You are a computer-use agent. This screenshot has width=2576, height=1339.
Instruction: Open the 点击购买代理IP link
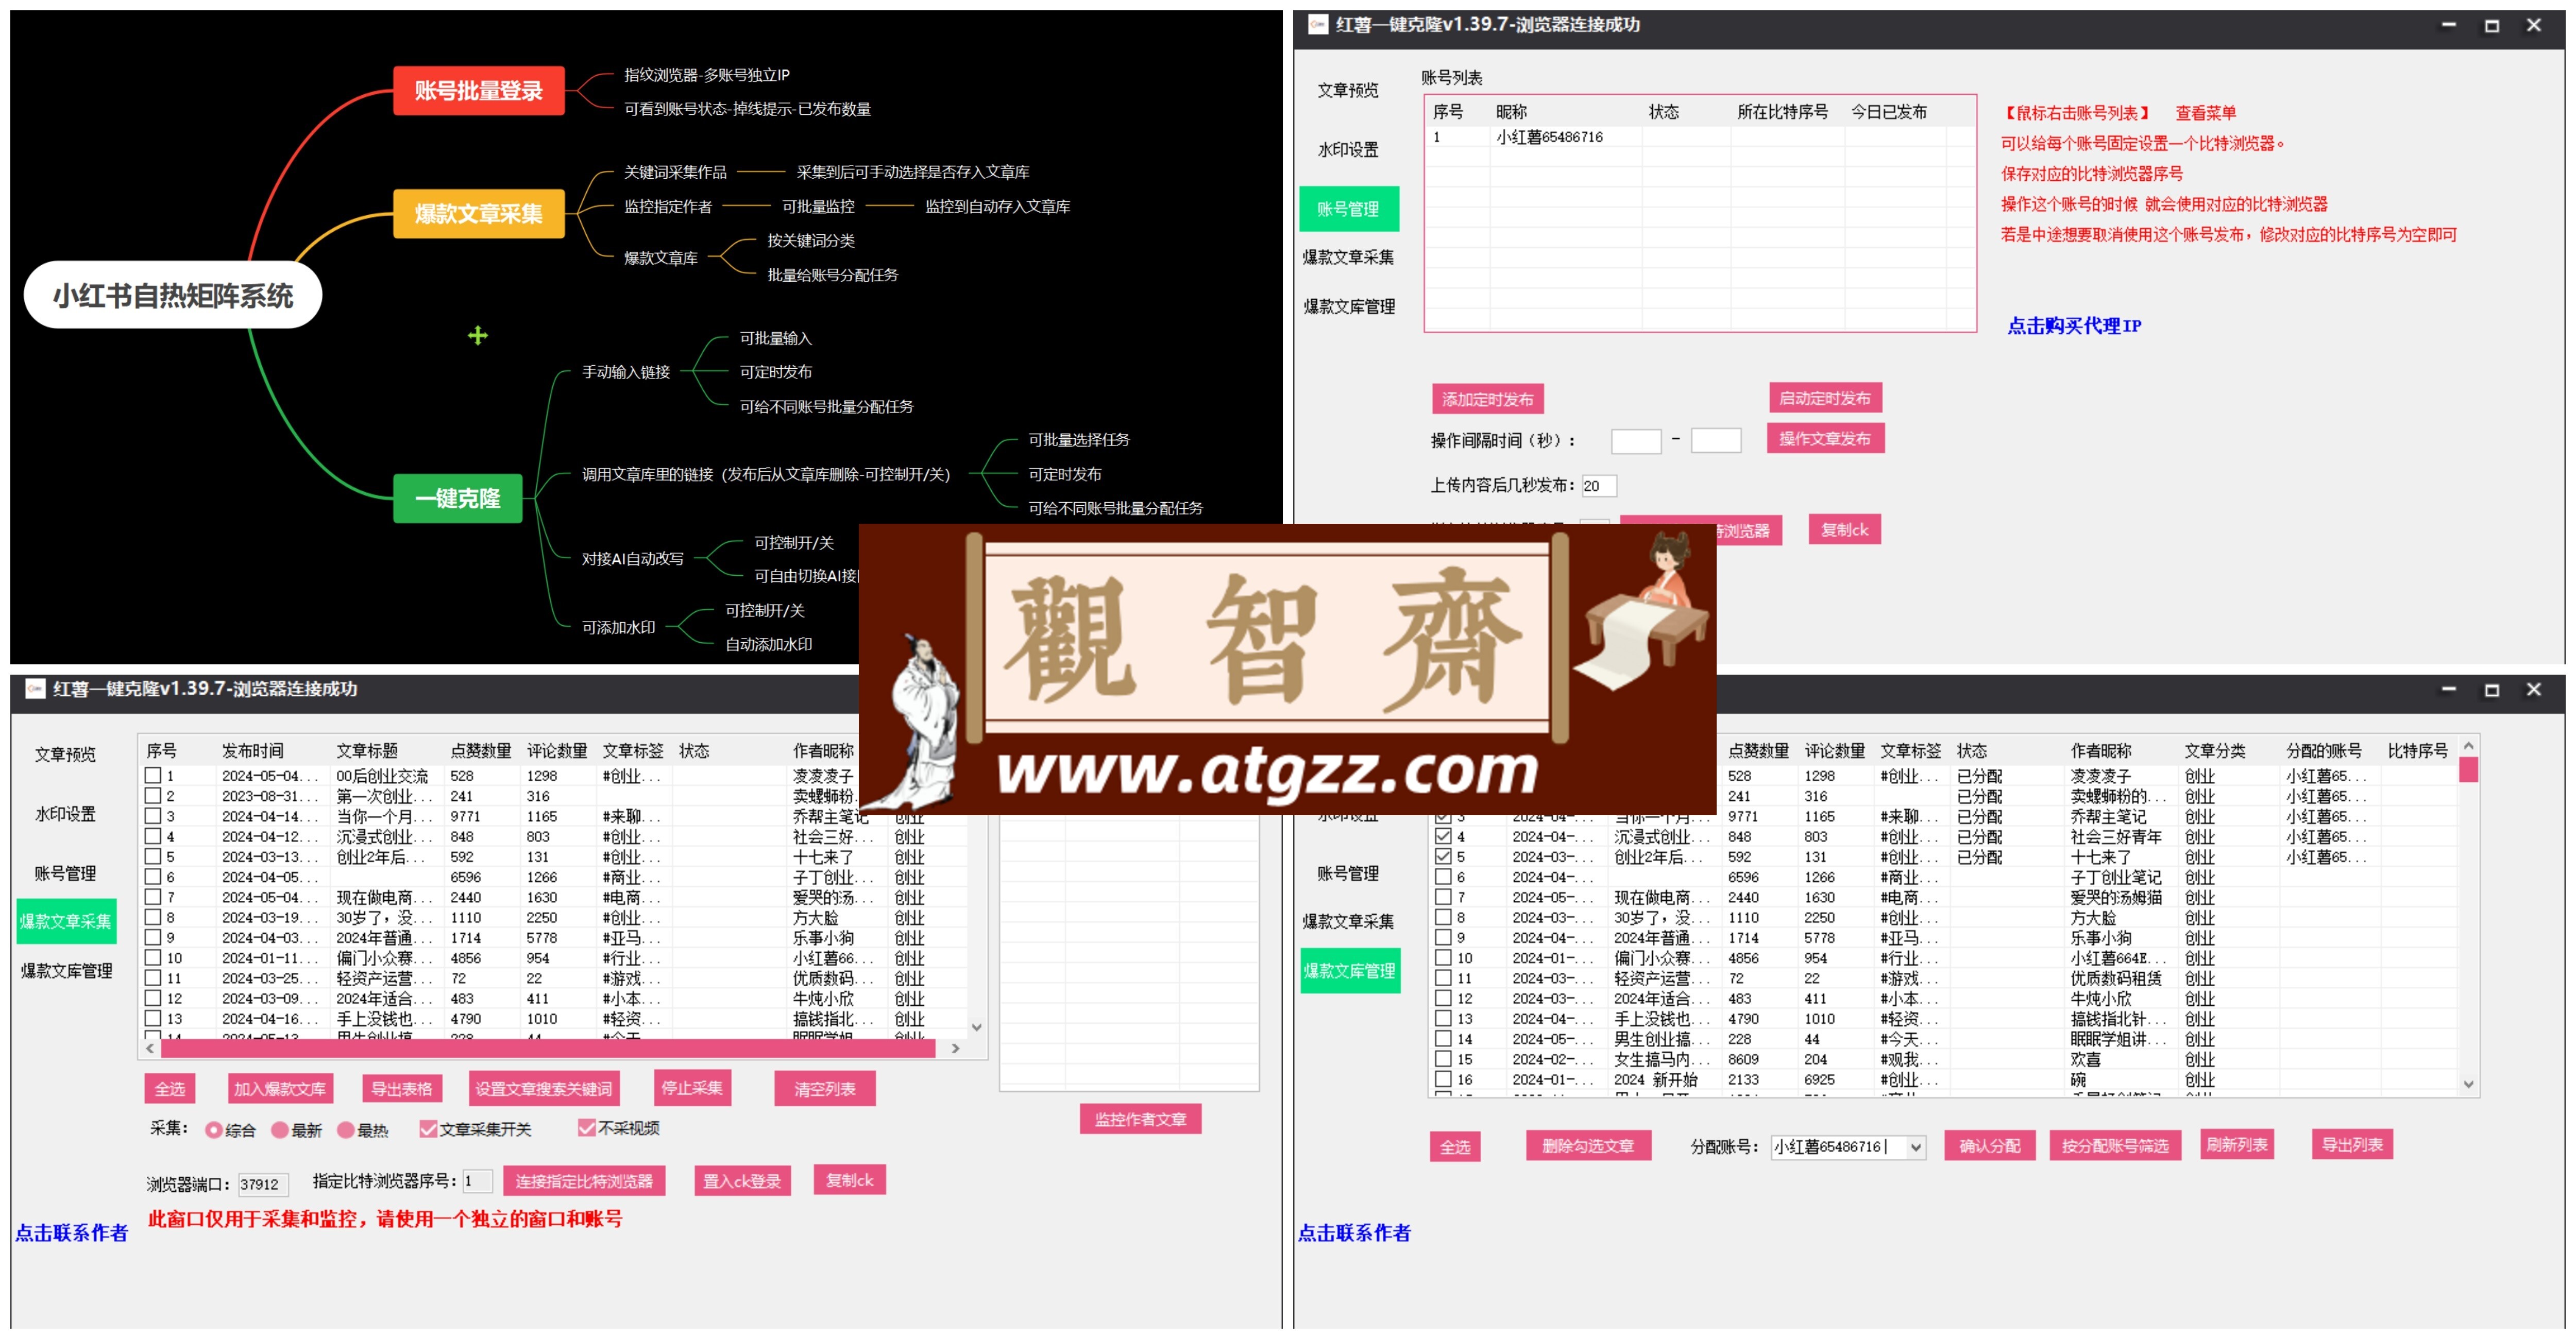2074,326
